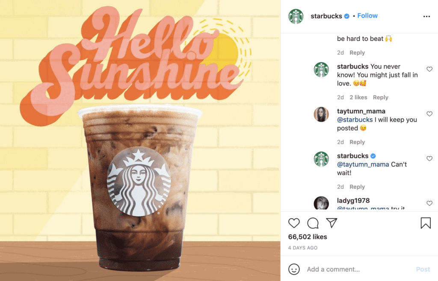Share post with paper plane icon

[331, 223]
